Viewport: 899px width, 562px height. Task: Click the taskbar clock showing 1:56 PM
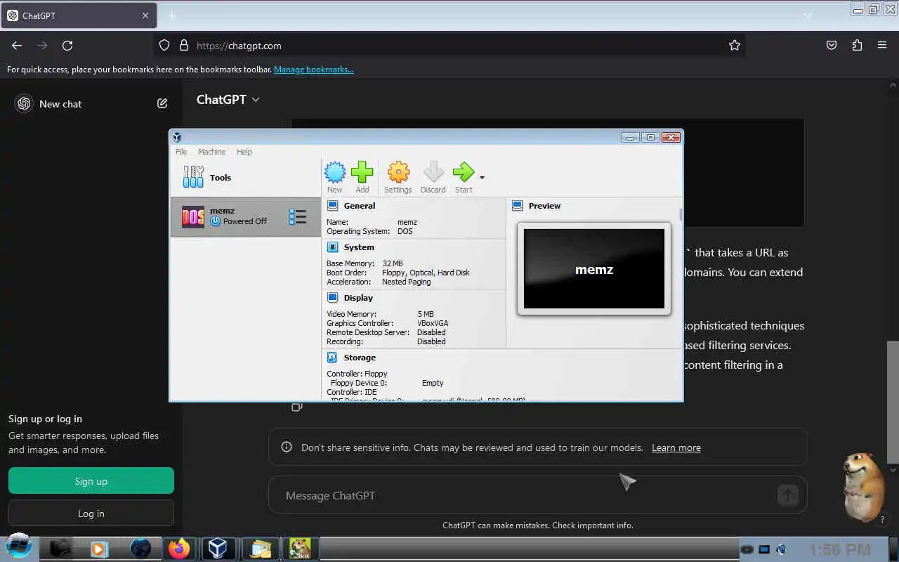(x=840, y=549)
